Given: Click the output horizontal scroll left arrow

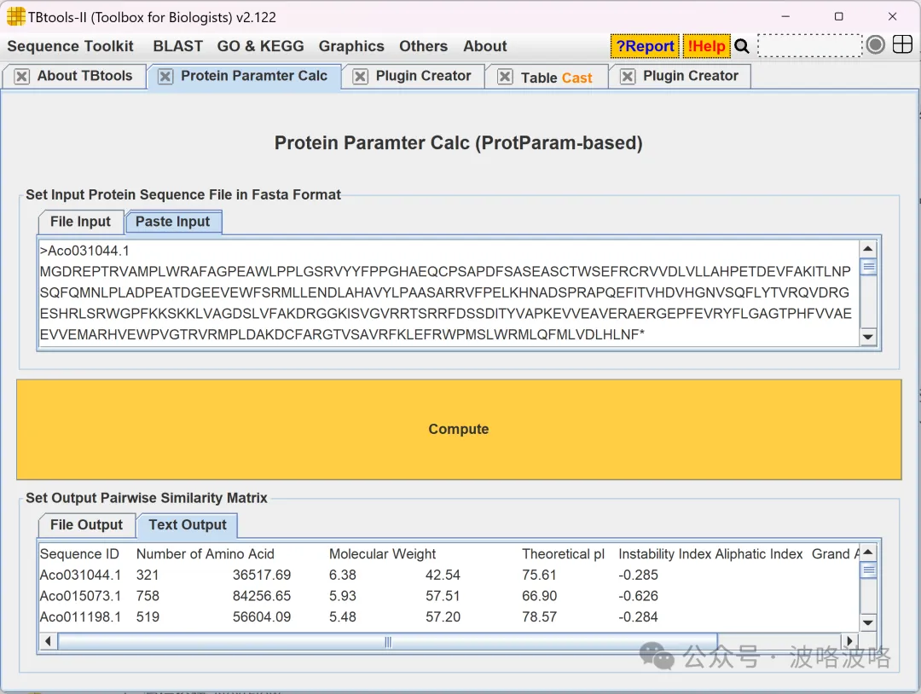Looking at the screenshot, I should pos(48,641).
